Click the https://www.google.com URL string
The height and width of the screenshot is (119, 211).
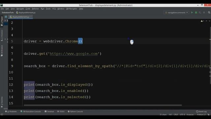[74, 54]
